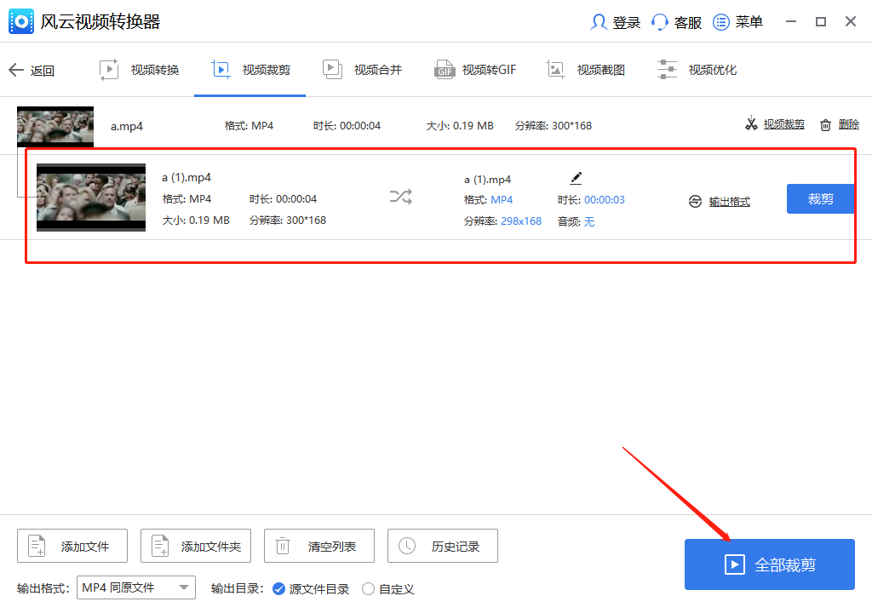Click the 返回 back arrow
872x613 pixels.
16,70
